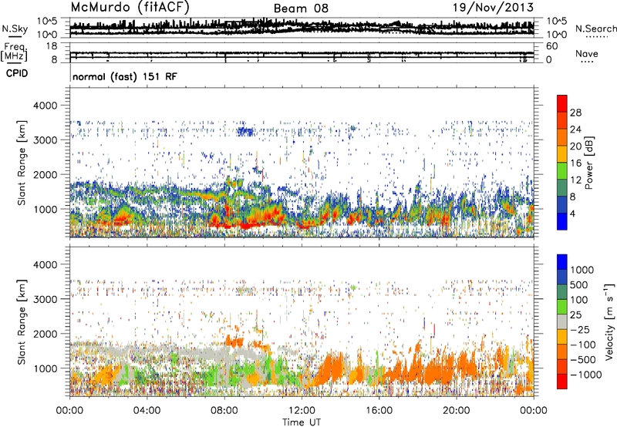Pick the bright blue top segment of velocity colorbar
Viewport: 617px width, 427px height.
pos(562,262)
